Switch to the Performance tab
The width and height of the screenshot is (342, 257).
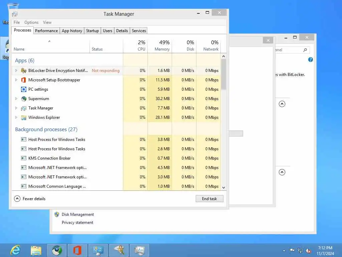pyautogui.click(x=46, y=31)
